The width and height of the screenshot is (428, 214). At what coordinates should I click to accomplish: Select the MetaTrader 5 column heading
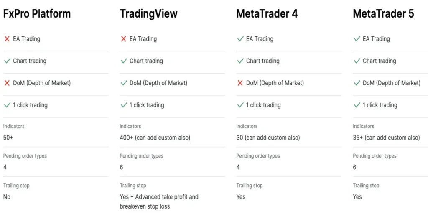pos(384,14)
